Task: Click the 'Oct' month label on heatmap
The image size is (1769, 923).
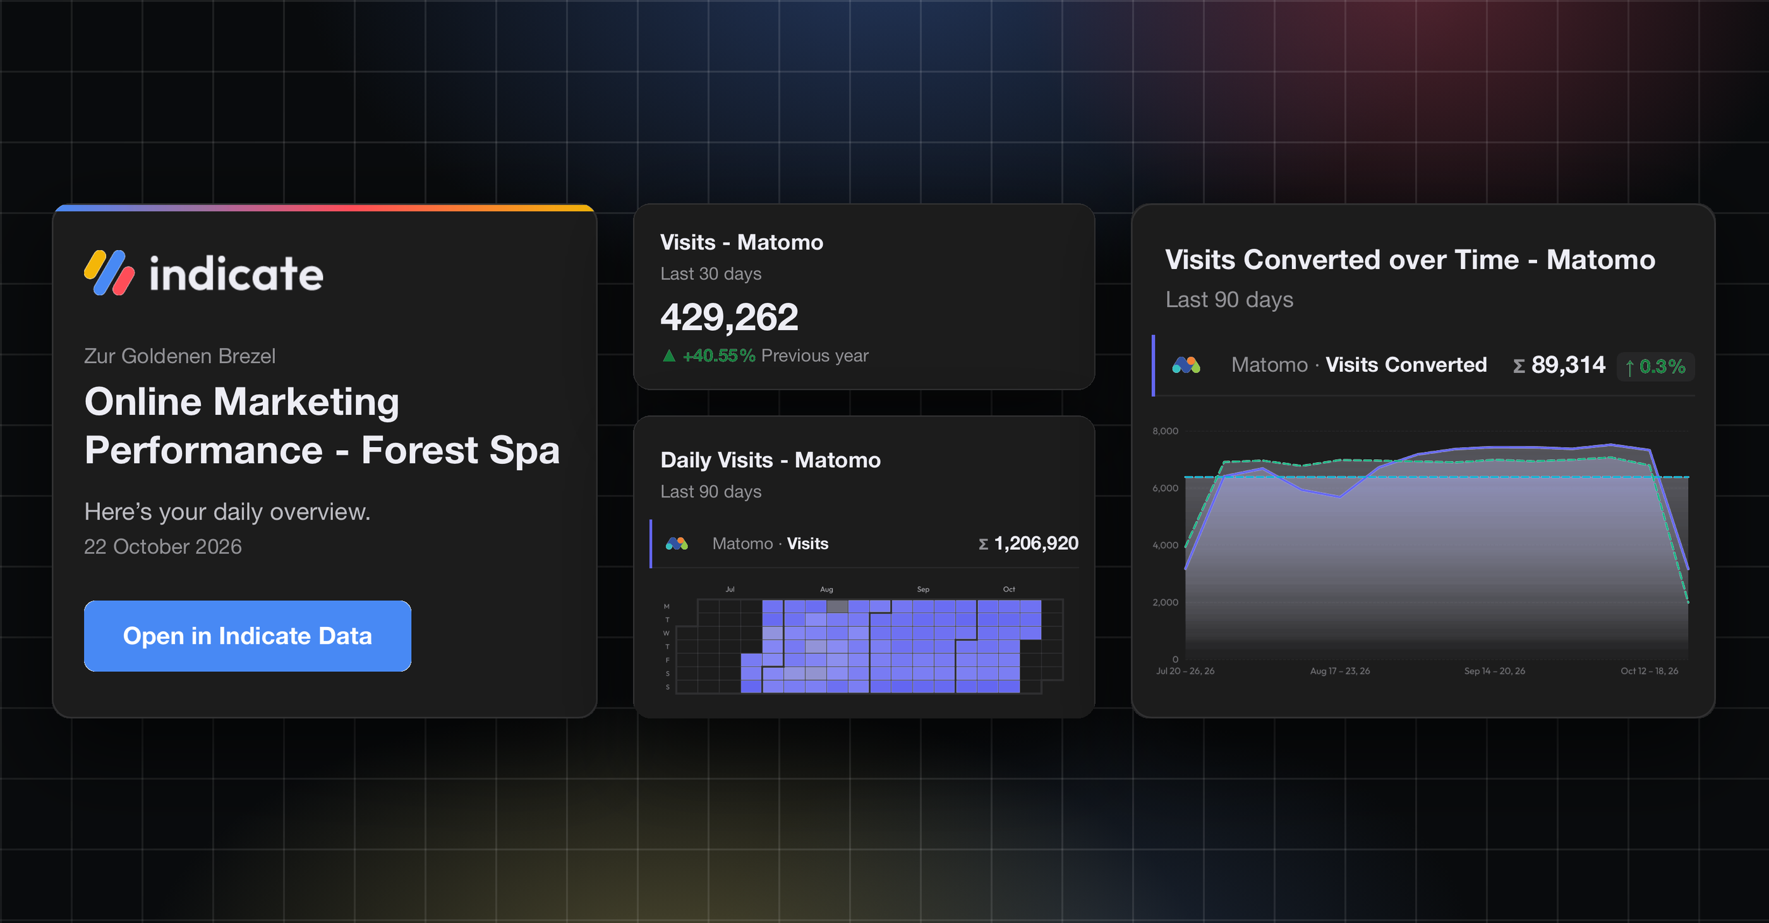Action: (x=1009, y=590)
